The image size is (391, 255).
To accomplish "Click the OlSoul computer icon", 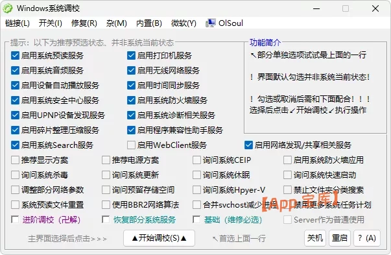I will [210, 23].
